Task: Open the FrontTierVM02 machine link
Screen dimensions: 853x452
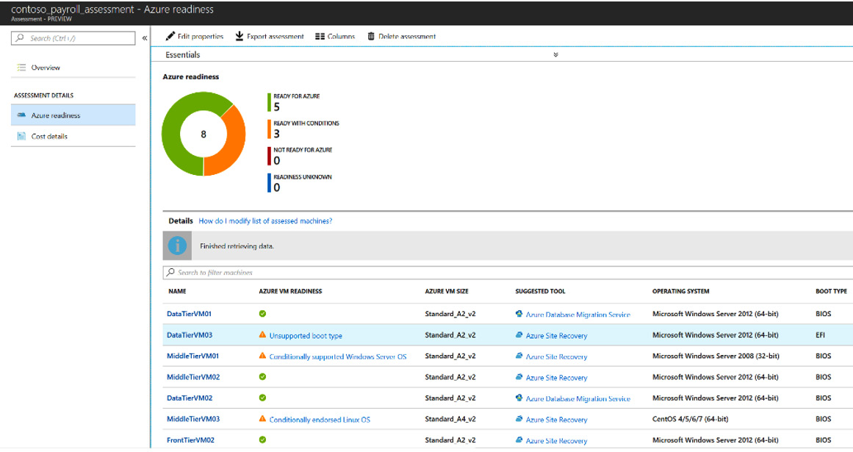Action: [x=191, y=440]
